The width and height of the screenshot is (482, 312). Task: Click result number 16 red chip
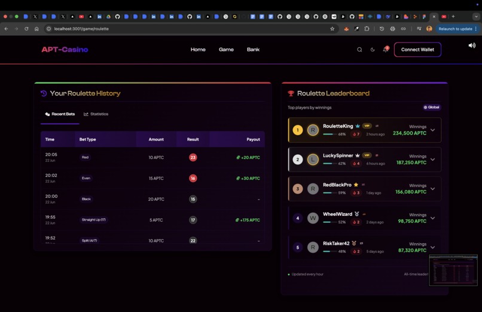[193, 178]
